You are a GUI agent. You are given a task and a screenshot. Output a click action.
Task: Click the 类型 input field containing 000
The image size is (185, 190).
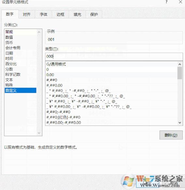114,57
